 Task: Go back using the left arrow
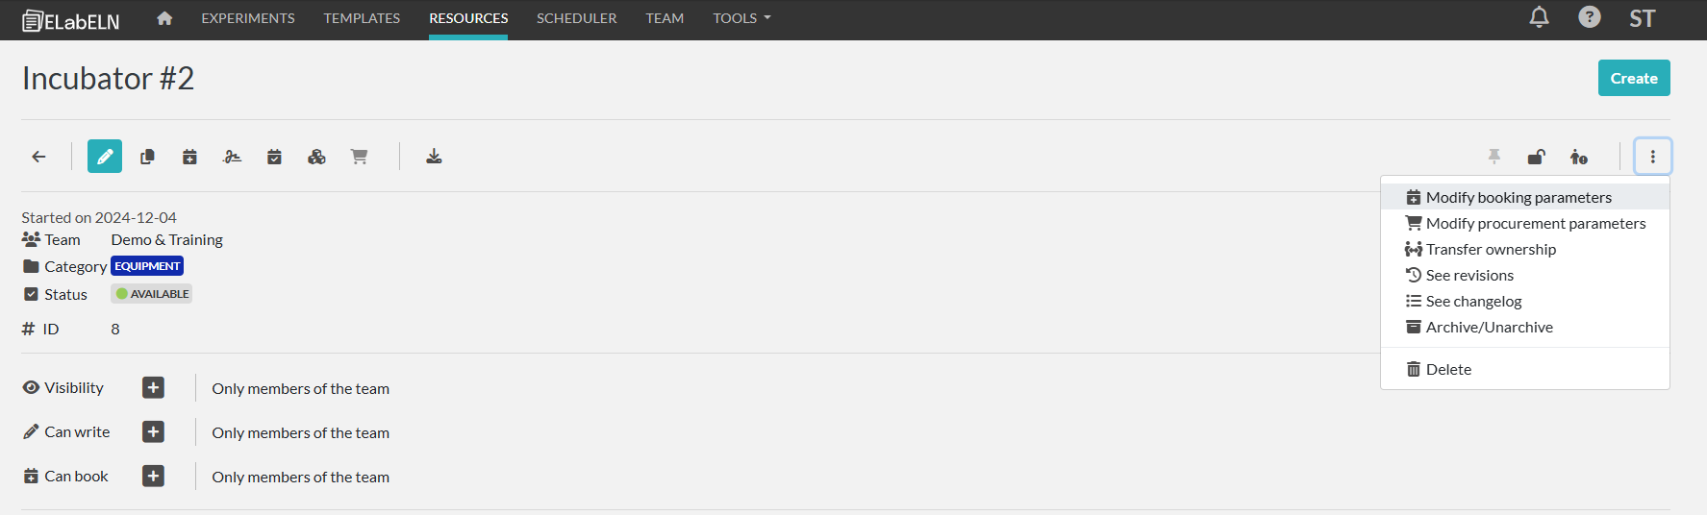tap(39, 157)
